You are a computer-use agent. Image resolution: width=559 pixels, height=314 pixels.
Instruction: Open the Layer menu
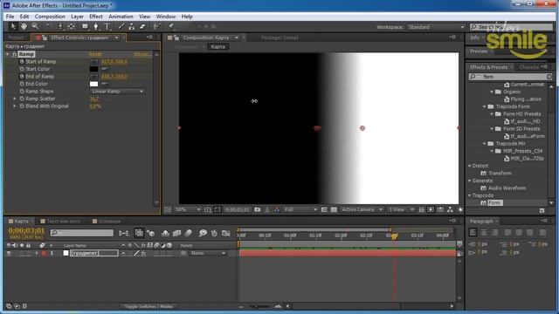click(x=77, y=17)
